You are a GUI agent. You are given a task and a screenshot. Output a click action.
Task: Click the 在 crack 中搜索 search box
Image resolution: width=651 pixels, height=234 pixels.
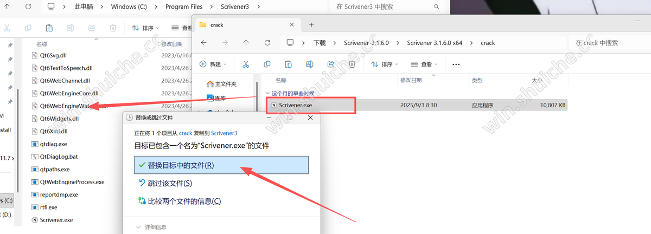pos(608,43)
